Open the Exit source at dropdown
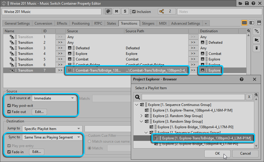 click(54, 98)
